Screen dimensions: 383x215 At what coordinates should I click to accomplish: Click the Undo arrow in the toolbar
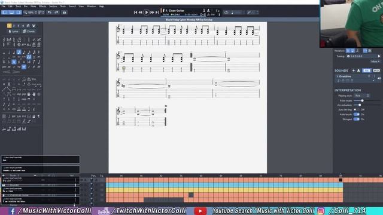(50, 12)
